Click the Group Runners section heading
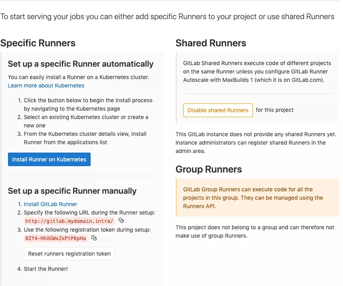 pyautogui.click(x=208, y=169)
